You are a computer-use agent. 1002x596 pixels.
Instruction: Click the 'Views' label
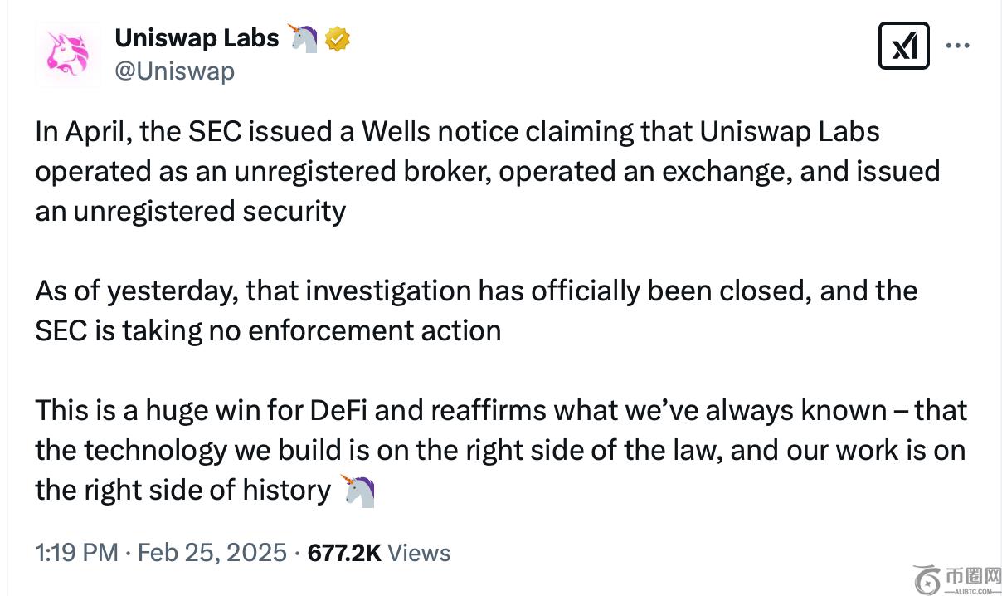coord(419,553)
